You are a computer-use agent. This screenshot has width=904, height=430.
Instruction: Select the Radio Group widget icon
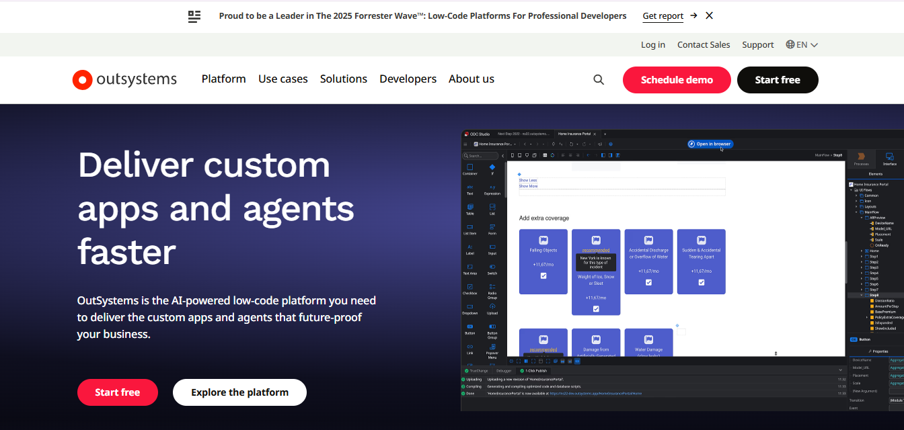tap(492, 285)
